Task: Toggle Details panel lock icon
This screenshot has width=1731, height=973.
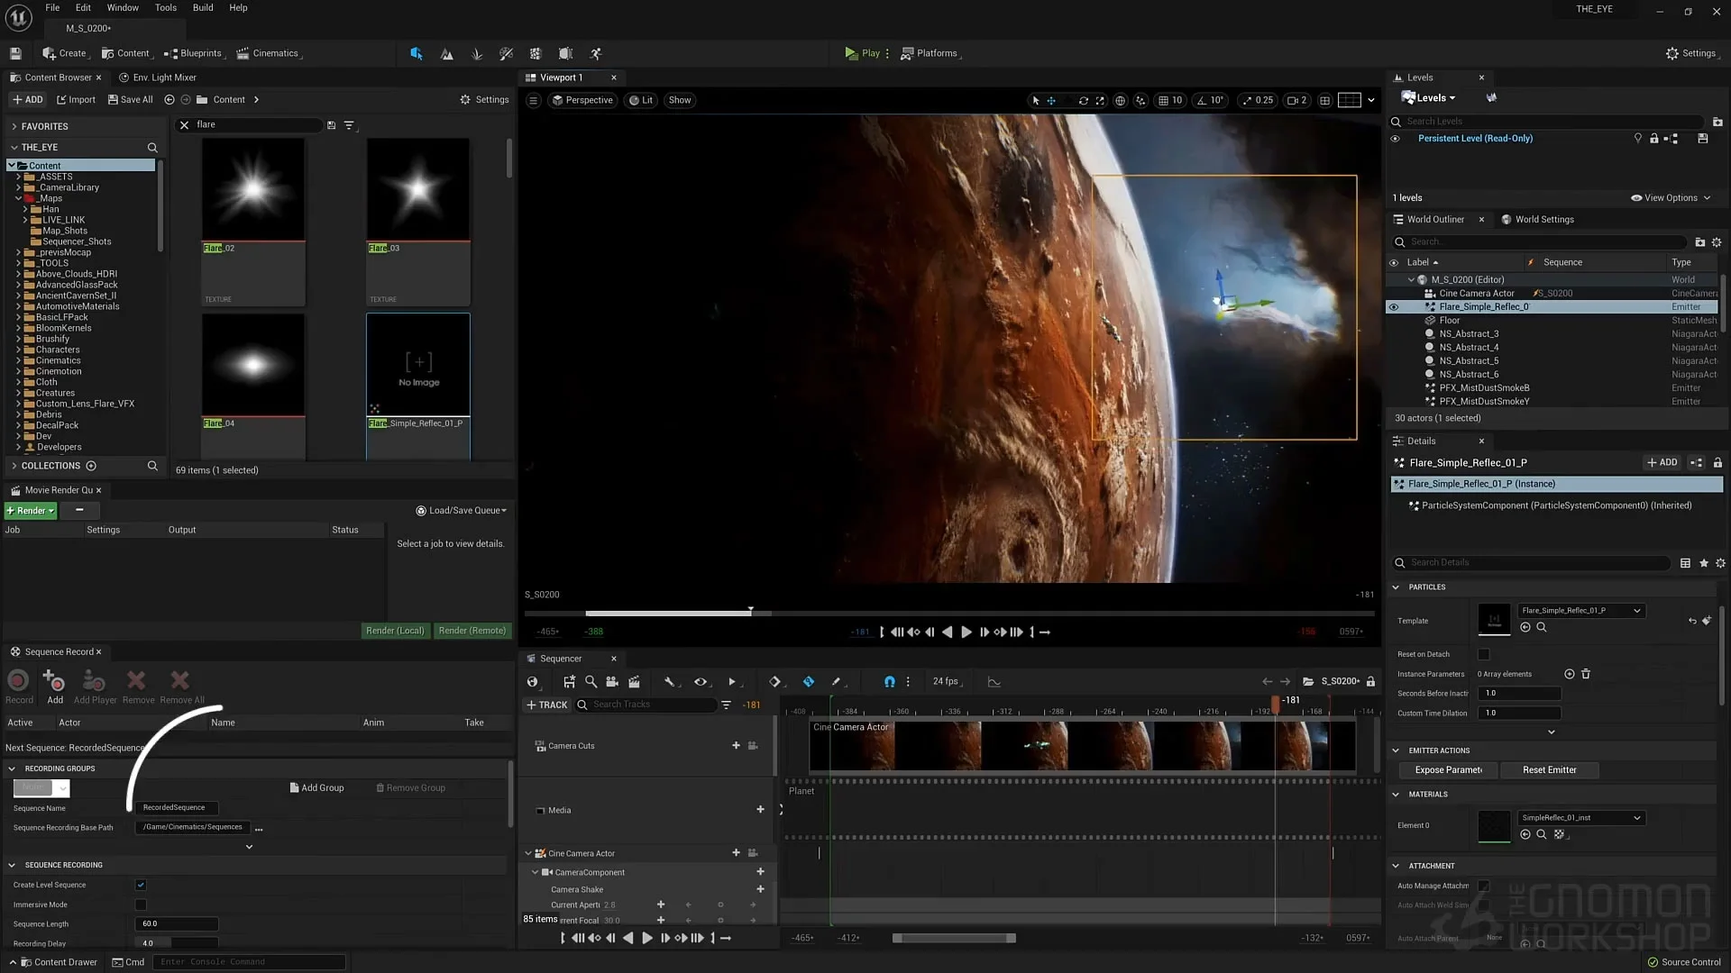Action: click(1717, 463)
